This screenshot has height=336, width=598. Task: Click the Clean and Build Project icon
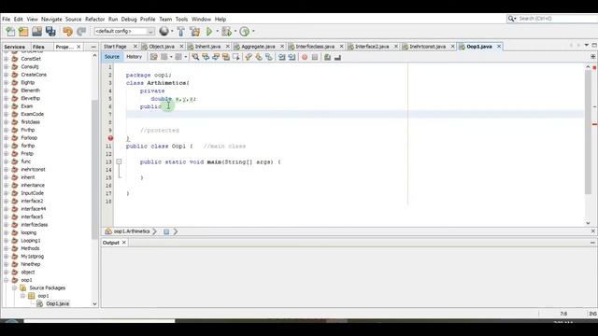195,31
